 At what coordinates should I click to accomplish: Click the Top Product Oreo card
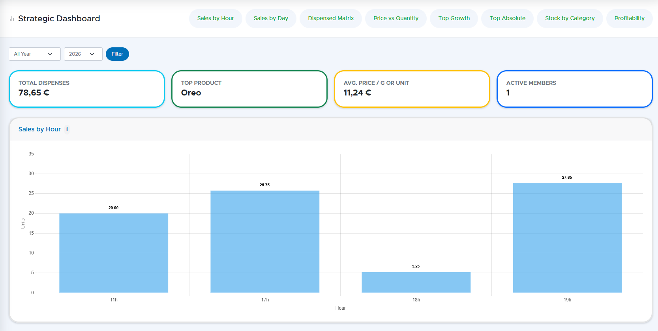coord(249,89)
